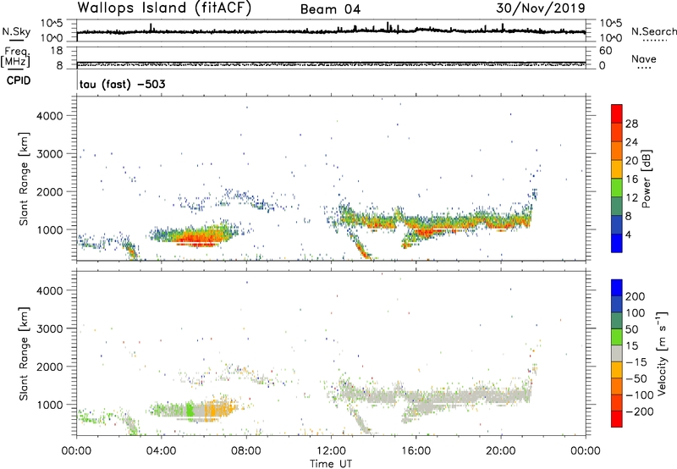Viewport: 677px width, 469px height.
Task: Click the orange negative-velocity patch near 06:30
Action: coord(218,408)
